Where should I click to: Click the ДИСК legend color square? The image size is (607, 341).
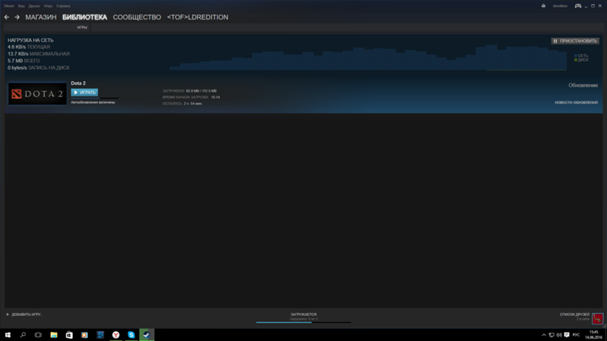576,60
